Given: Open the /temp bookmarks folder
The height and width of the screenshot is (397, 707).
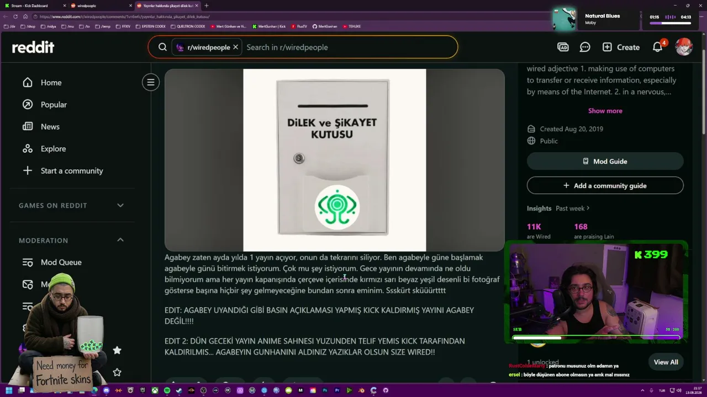Looking at the screenshot, I should point(104,26).
